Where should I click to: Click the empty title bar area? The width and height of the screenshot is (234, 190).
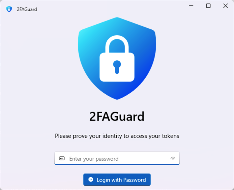coord(112,6)
